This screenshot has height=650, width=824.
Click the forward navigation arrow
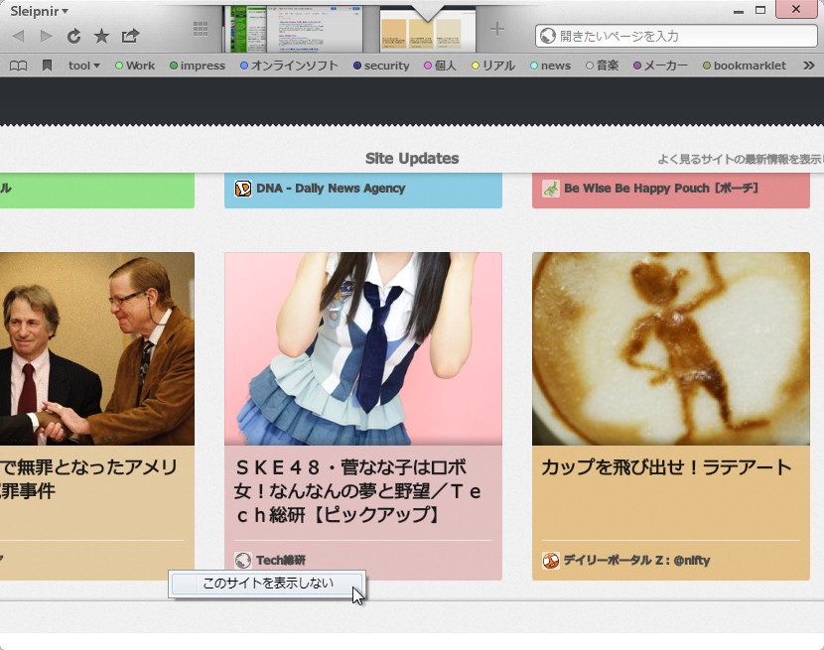pos(45,36)
